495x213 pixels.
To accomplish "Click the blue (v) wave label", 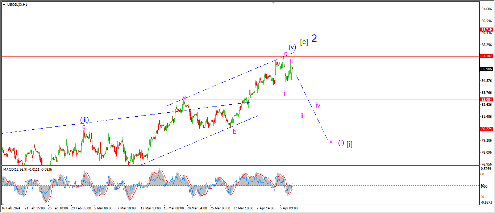I will coord(292,47).
